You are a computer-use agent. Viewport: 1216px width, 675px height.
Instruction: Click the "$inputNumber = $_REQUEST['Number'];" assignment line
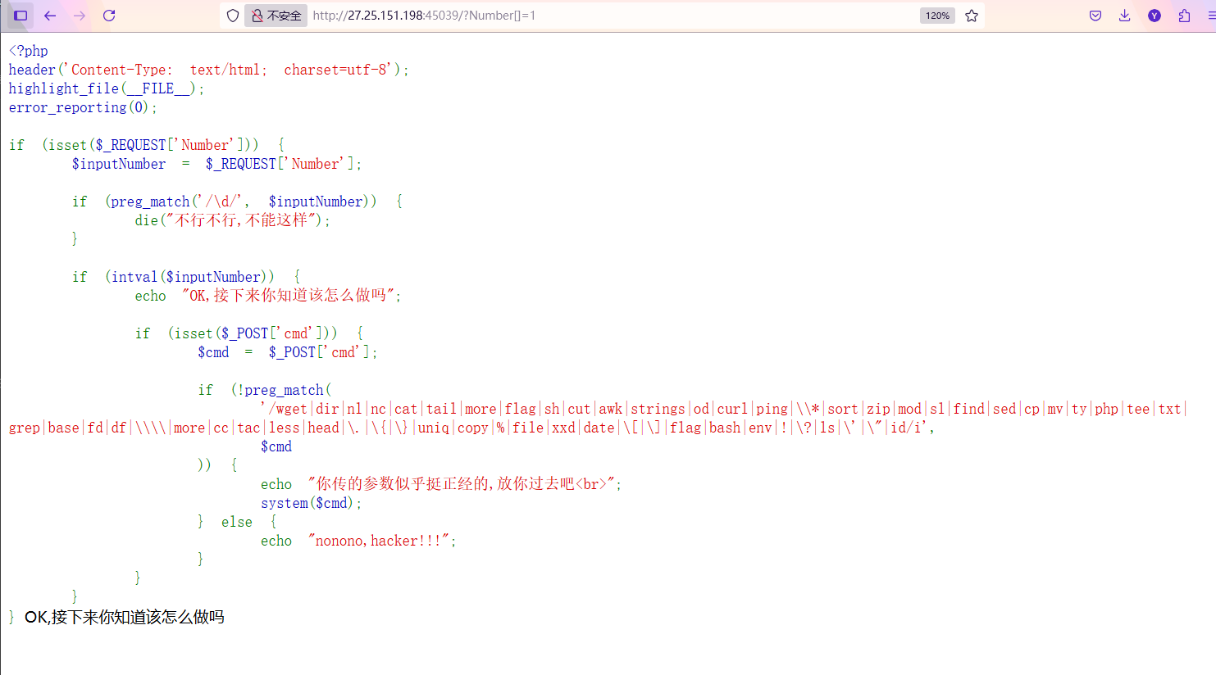click(216, 164)
